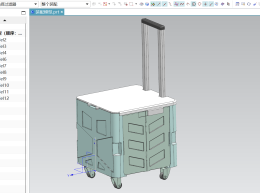The height and width of the screenshot is (193, 260).
Task: Toggle Control Point curve snap
Action: [x=170, y=4]
